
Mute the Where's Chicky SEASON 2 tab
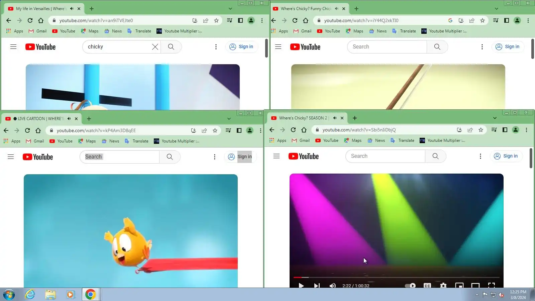335,118
